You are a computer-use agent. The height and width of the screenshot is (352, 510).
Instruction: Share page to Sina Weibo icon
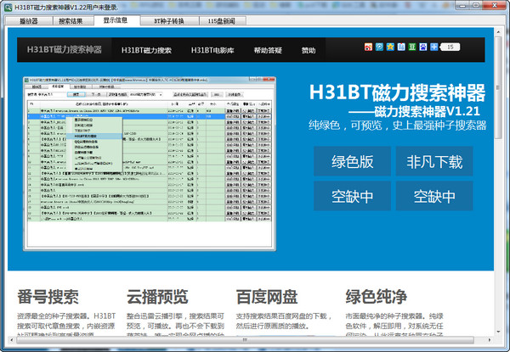pyautogui.click(x=368, y=47)
